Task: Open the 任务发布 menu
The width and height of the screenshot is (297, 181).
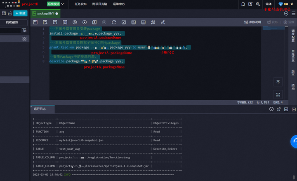Action: coord(80,4)
